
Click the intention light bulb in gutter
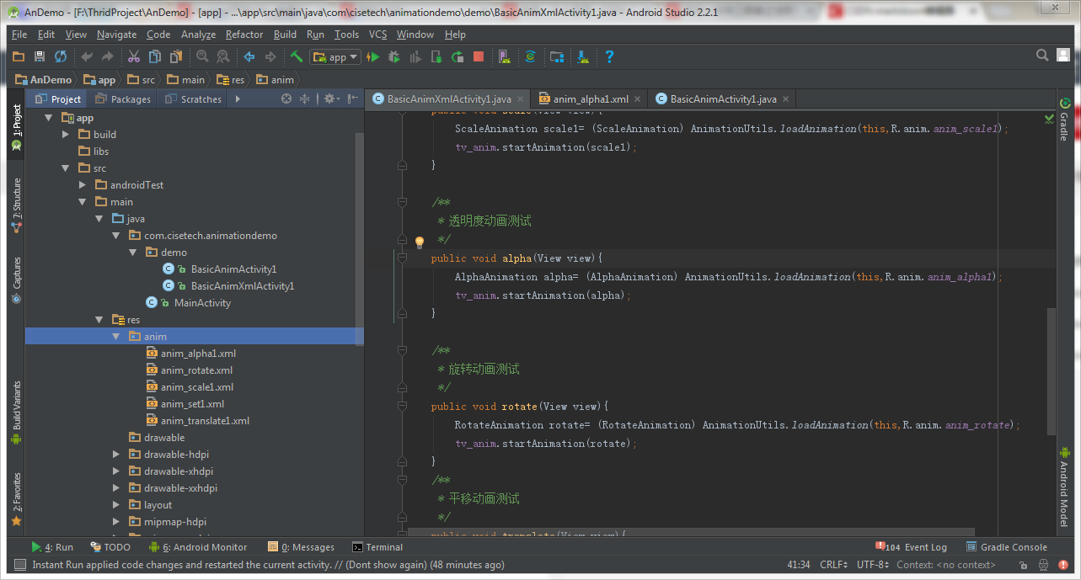420,242
